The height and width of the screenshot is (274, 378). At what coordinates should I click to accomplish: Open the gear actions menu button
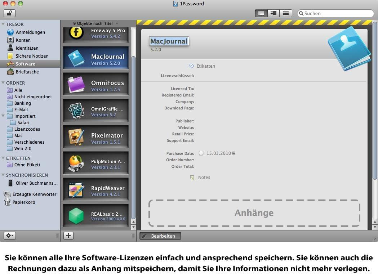[x=10, y=236]
